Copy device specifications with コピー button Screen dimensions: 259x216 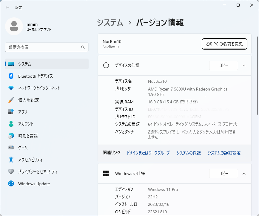tap(223, 65)
